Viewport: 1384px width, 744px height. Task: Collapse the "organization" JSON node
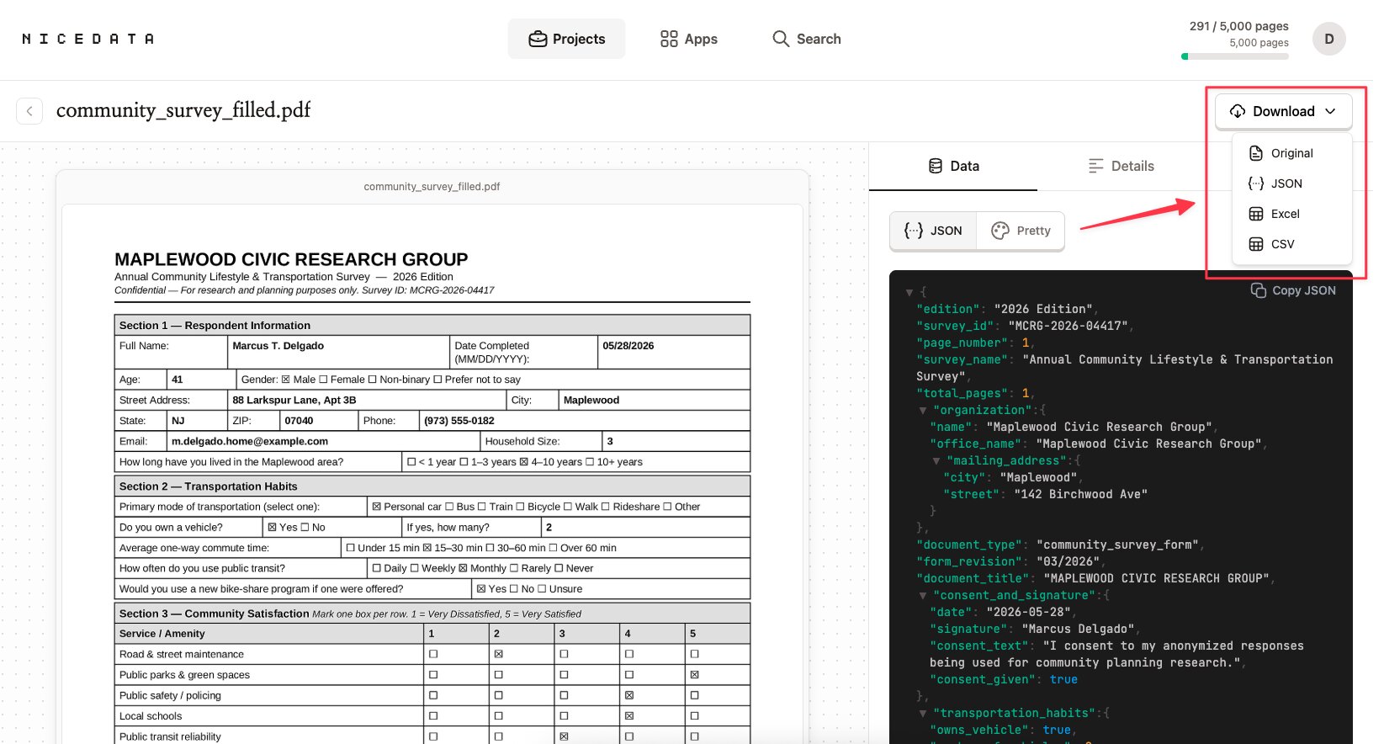pos(922,411)
